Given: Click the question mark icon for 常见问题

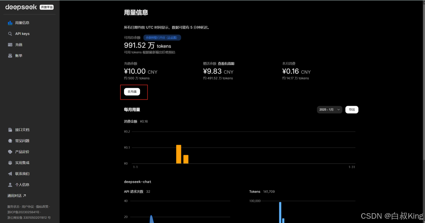Looking at the screenshot, I should [x=10, y=141].
